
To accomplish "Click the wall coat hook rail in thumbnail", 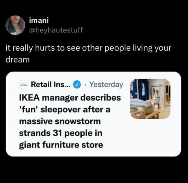I will coord(157,86).
